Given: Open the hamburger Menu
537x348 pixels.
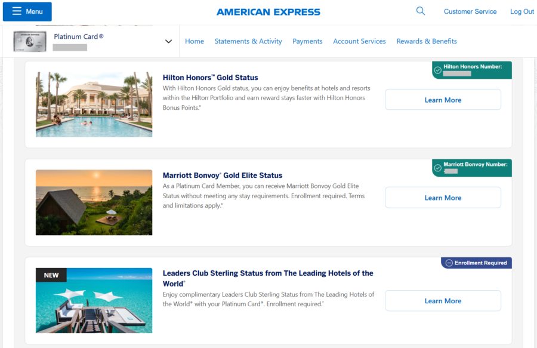Looking at the screenshot, I should point(27,11).
